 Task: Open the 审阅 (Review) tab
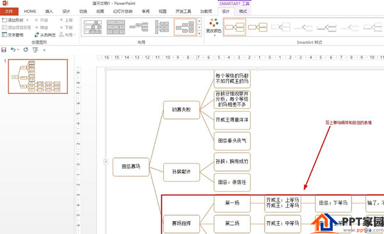(x=146, y=11)
